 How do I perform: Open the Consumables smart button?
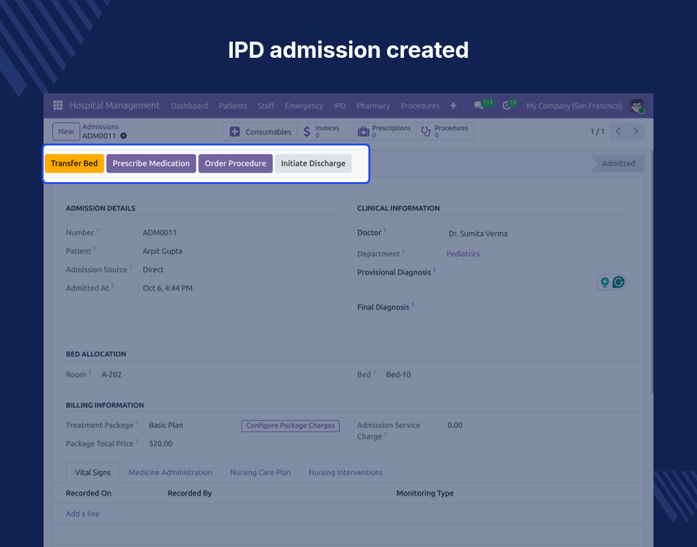260,132
